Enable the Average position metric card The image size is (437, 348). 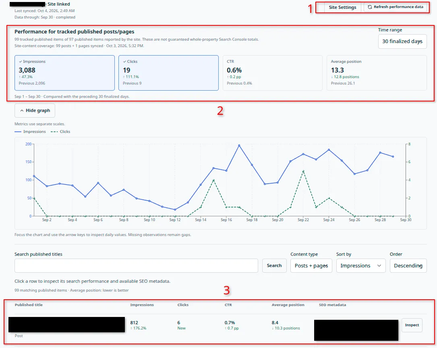click(x=377, y=73)
